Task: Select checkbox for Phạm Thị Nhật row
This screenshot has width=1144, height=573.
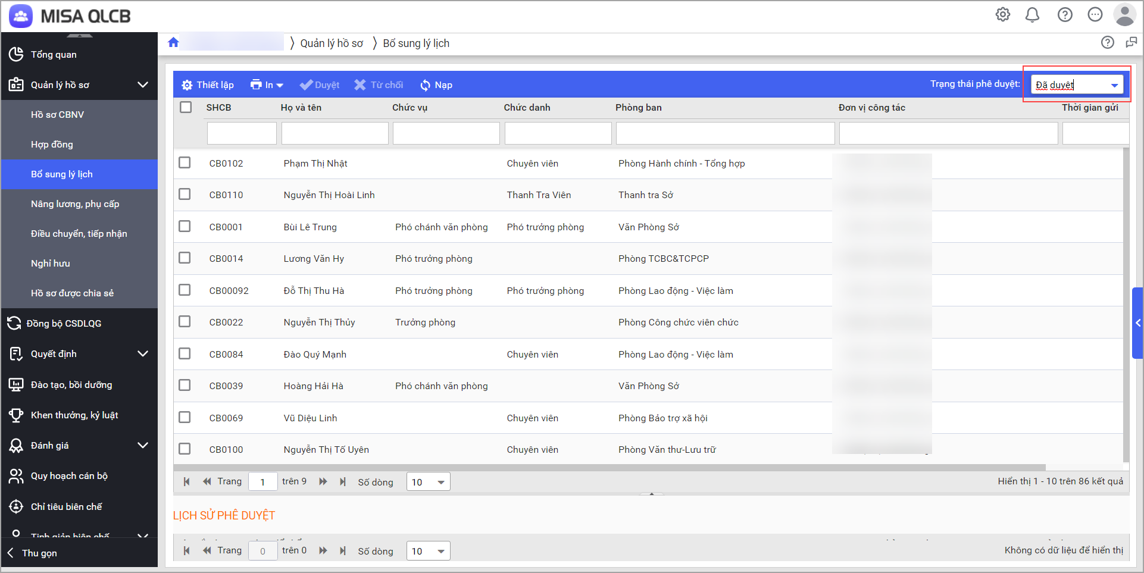Action: pyautogui.click(x=185, y=162)
